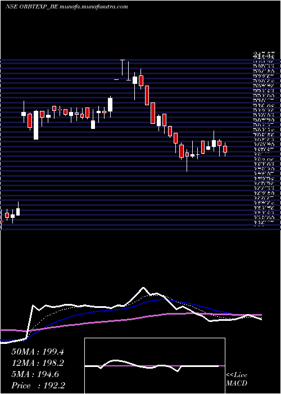Click the <<Live MACD label

coord(237,379)
